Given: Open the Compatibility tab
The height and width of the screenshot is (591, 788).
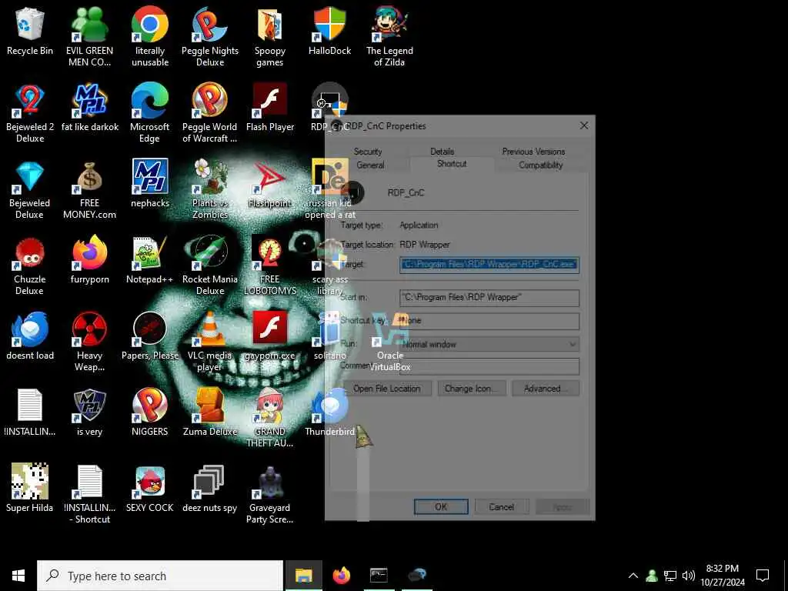Looking at the screenshot, I should pyautogui.click(x=541, y=165).
